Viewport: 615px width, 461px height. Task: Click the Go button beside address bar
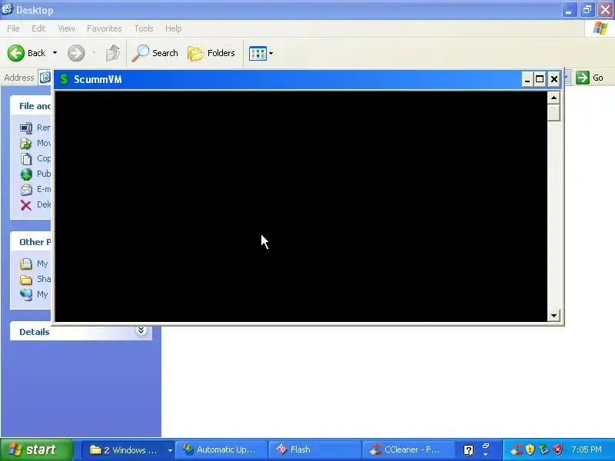(590, 78)
